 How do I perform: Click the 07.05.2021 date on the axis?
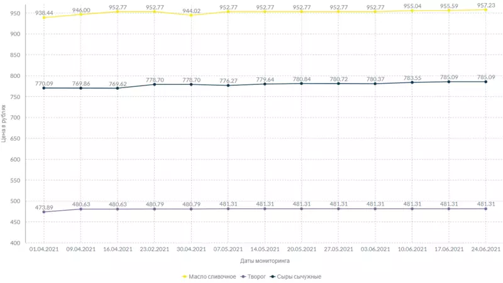click(228, 249)
